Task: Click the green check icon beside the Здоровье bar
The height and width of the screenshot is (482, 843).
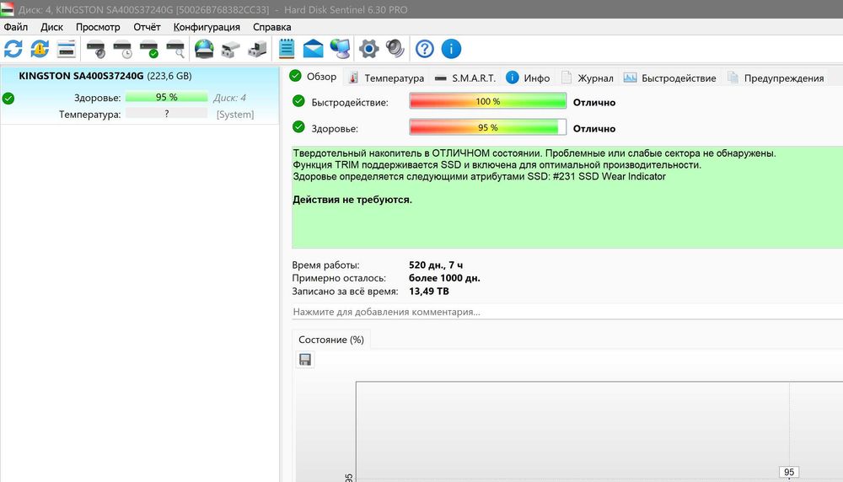Action: click(x=298, y=127)
